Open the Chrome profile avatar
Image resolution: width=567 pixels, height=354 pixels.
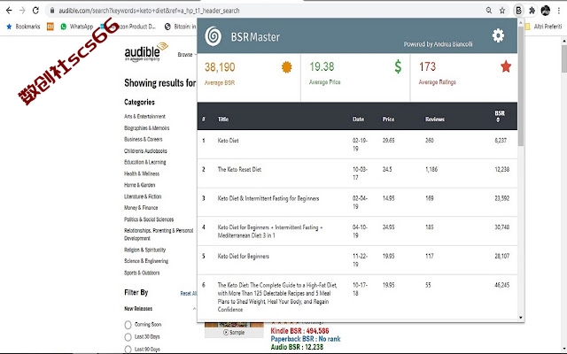click(x=546, y=11)
